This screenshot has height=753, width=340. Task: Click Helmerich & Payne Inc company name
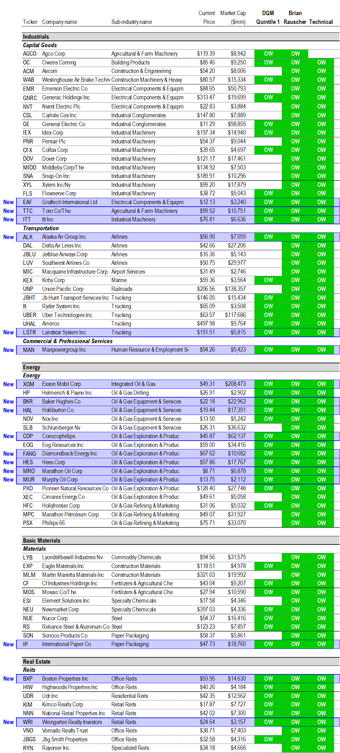point(67,393)
